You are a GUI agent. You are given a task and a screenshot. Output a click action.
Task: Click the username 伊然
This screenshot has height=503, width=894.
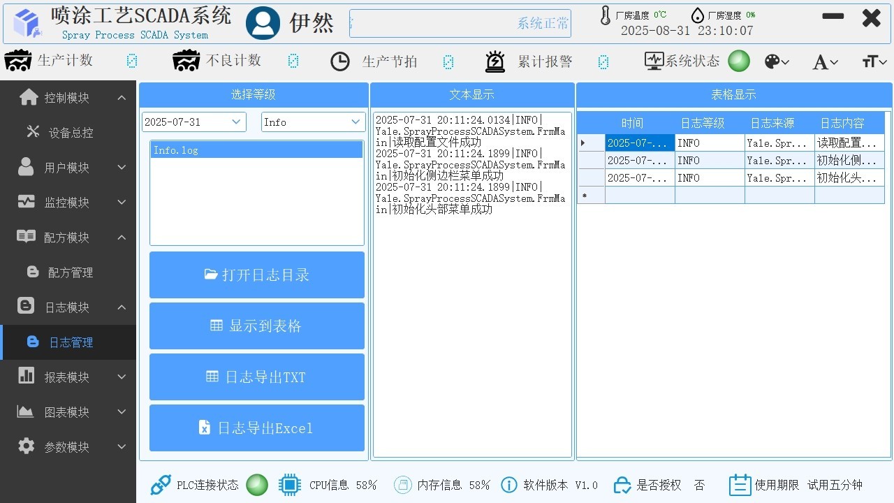coord(312,23)
